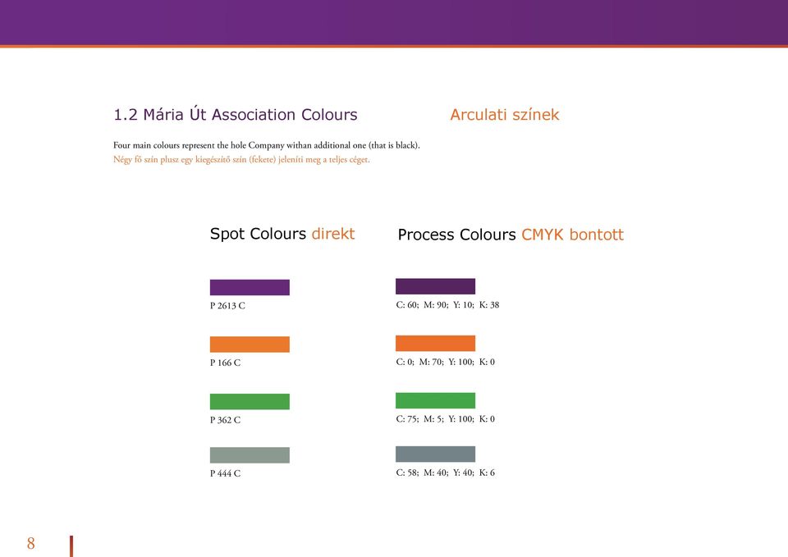Click the CMYK value 'C: 75; M: 5; Y: 100; K: 0'
The width and height of the screenshot is (788, 557).
coord(445,419)
